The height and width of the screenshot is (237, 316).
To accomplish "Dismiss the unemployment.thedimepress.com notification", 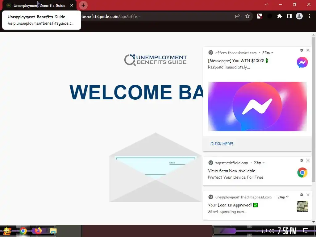I will (x=308, y=195).
